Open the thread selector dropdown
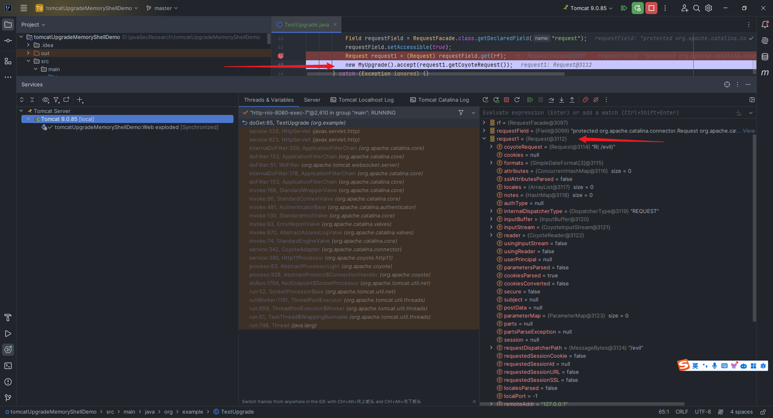The width and height of the screenshot is (773, 418). [x=473, y=113]
